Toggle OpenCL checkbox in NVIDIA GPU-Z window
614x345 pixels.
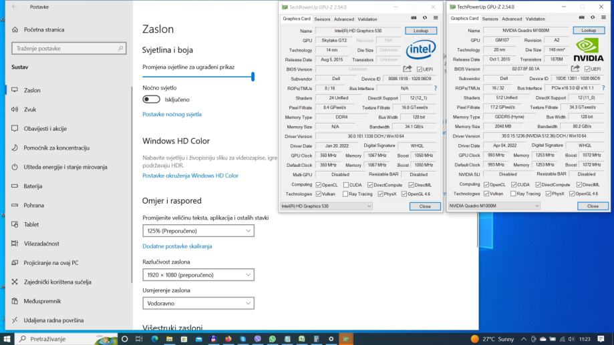coord(486,185)
